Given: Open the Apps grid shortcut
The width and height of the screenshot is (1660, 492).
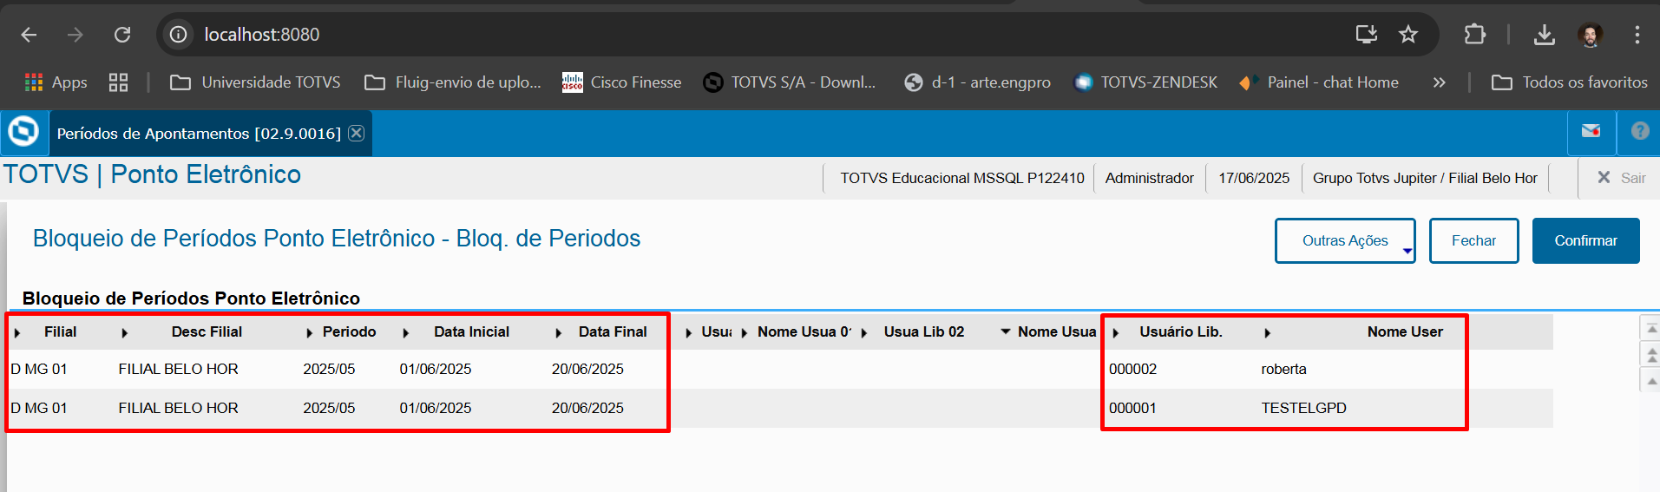Looking at the screenshot, I should tap(56, 82).
